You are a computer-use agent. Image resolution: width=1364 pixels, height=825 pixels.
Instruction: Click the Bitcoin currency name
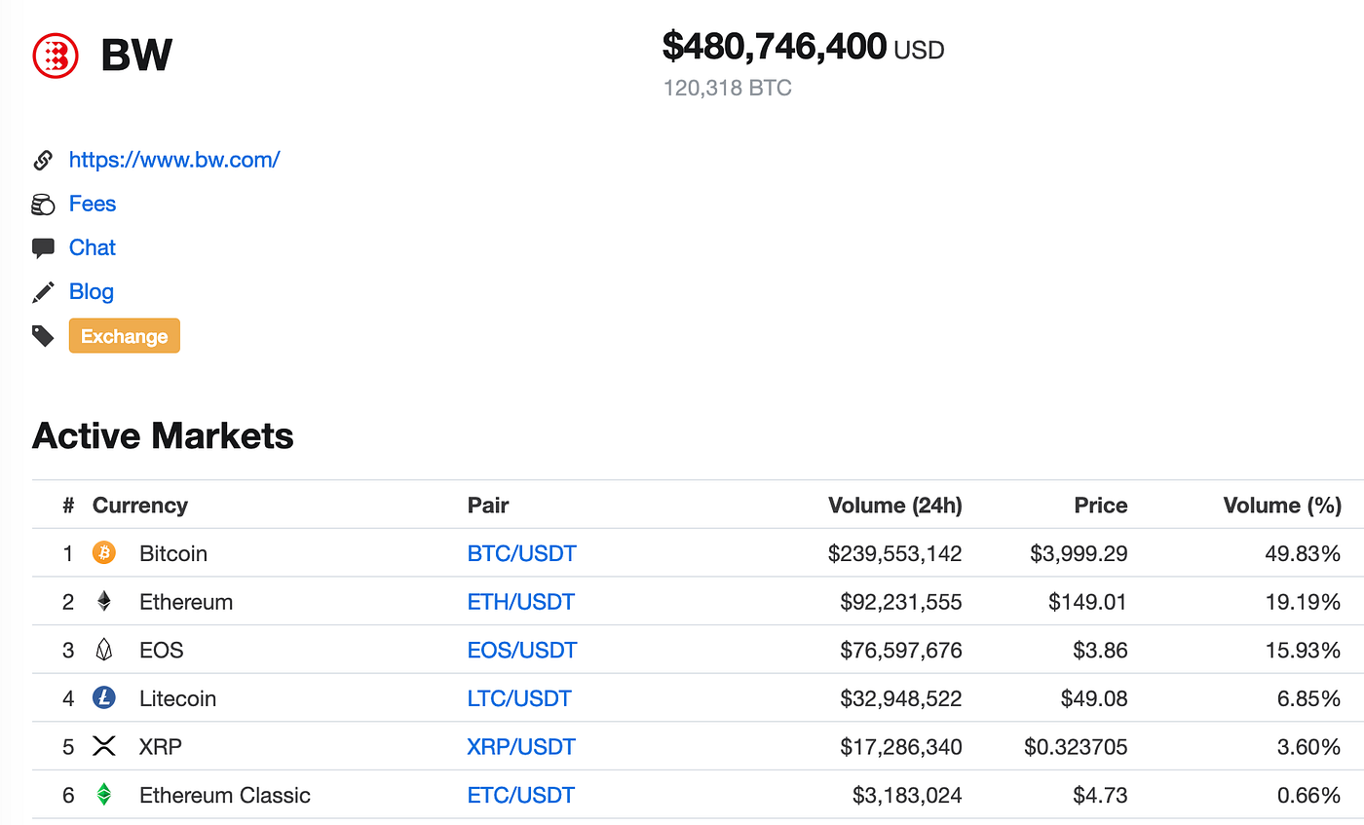173,553
